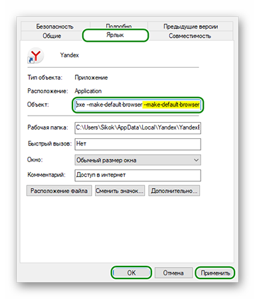Switch to the Безопасность tab
Screen dimensions: 255x299
(x=55, y=27)
